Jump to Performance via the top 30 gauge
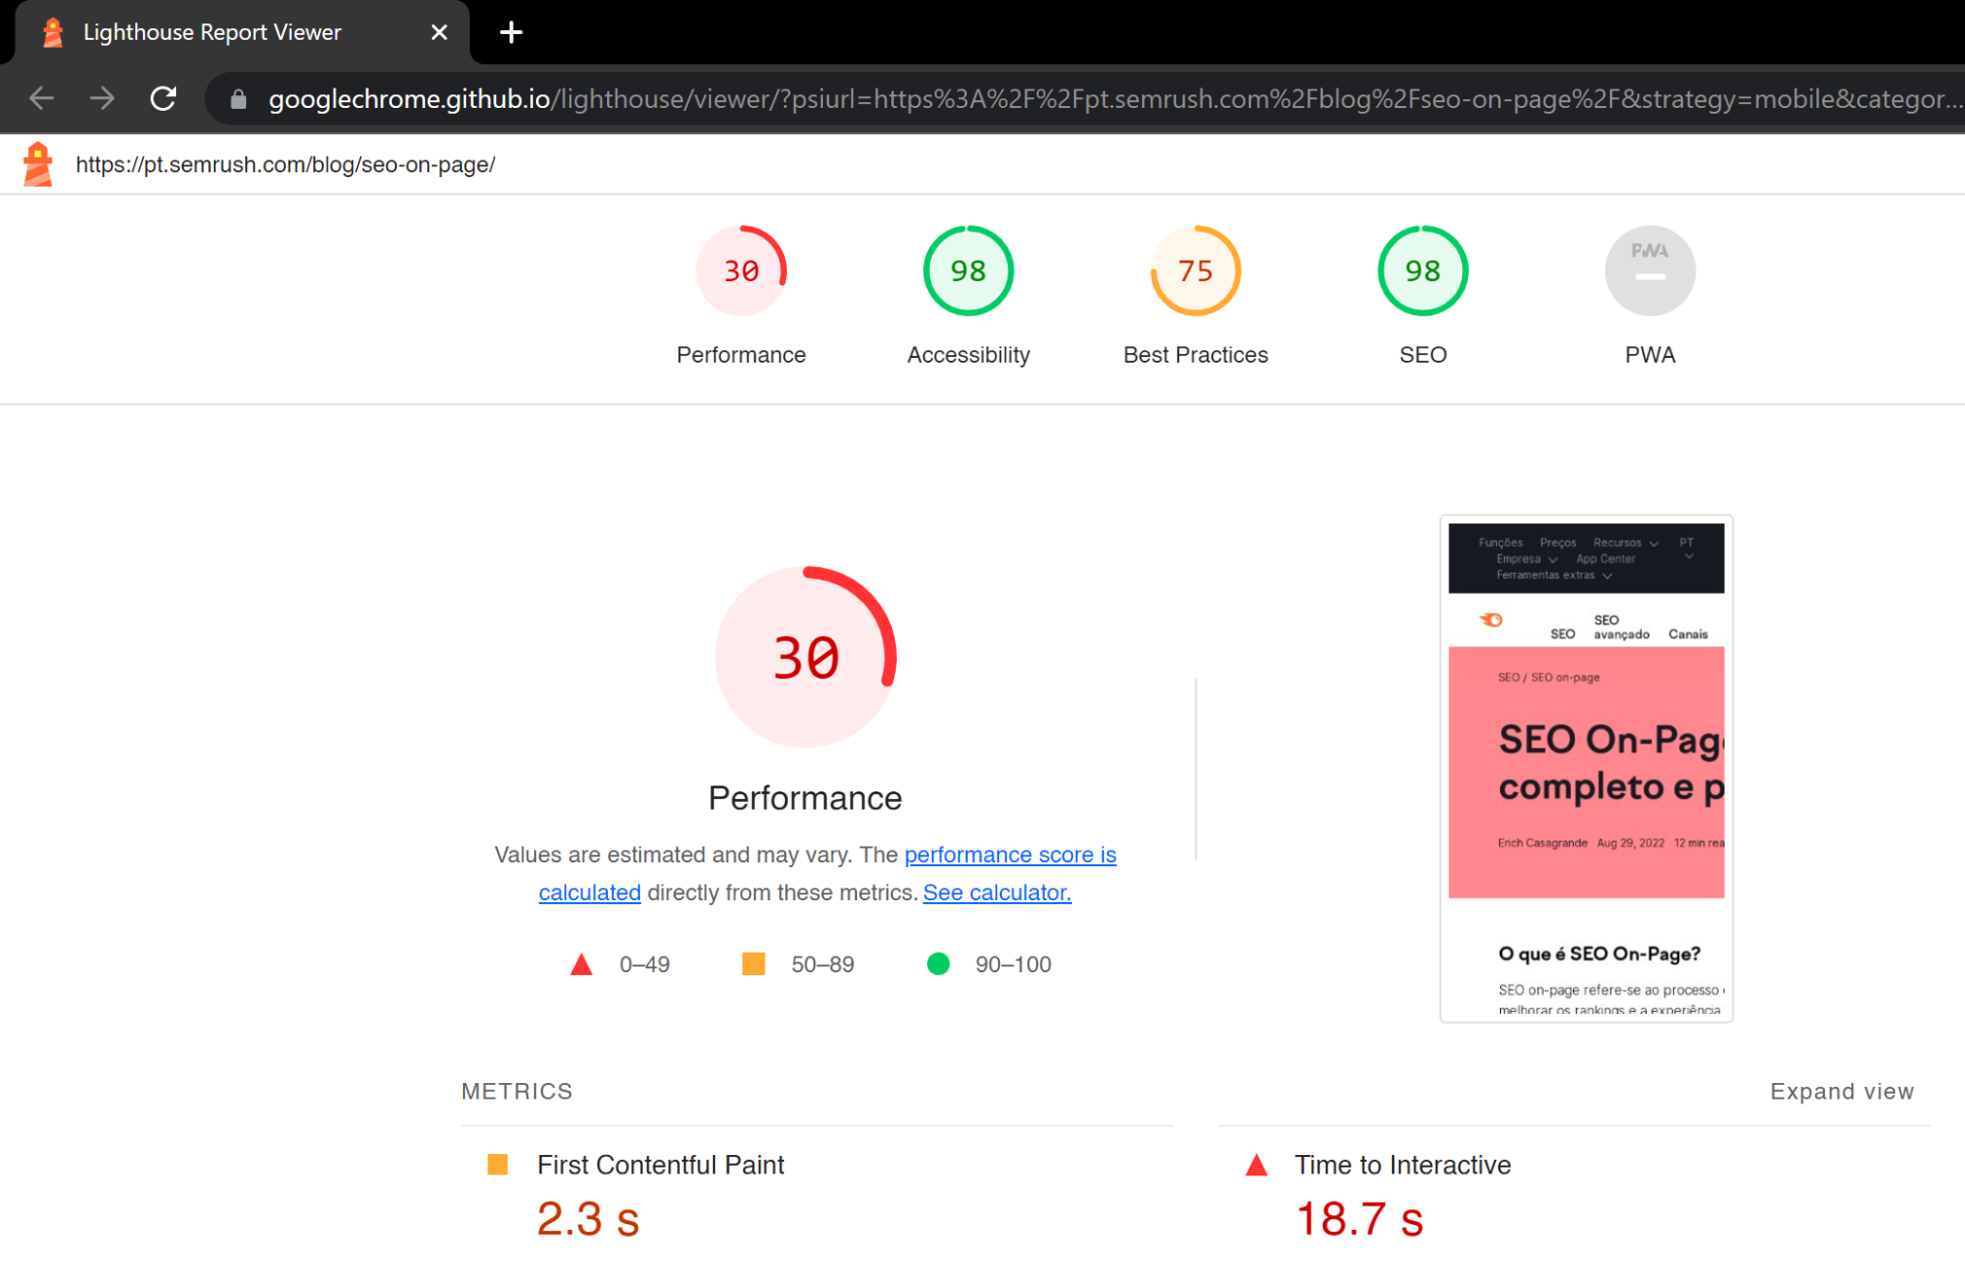 pos(741,271)
